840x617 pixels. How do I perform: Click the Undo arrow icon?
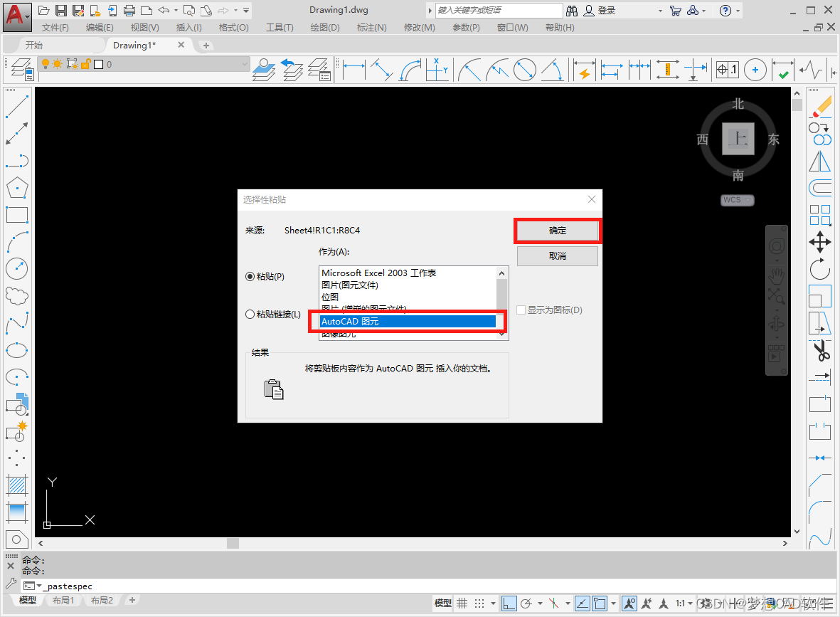click(x=164, y=10)
